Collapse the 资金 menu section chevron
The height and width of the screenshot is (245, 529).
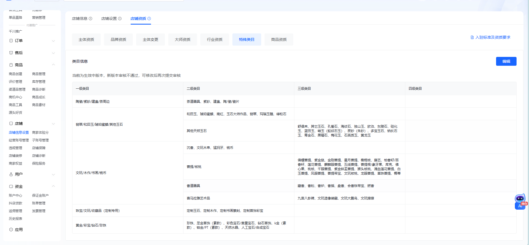pos(53,186)
